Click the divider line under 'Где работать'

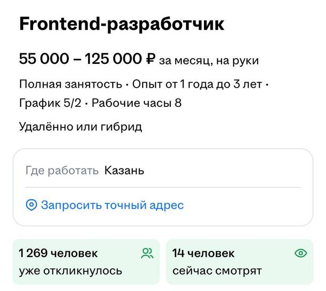(163, 187)
